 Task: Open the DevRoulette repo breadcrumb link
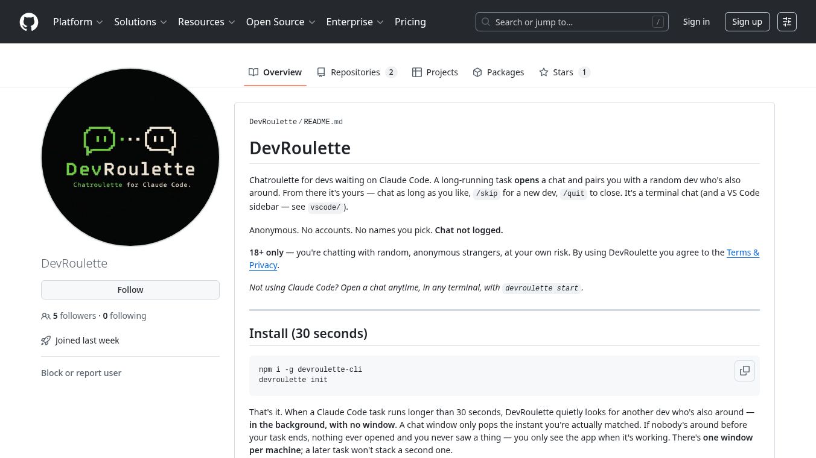click(273, 122)
